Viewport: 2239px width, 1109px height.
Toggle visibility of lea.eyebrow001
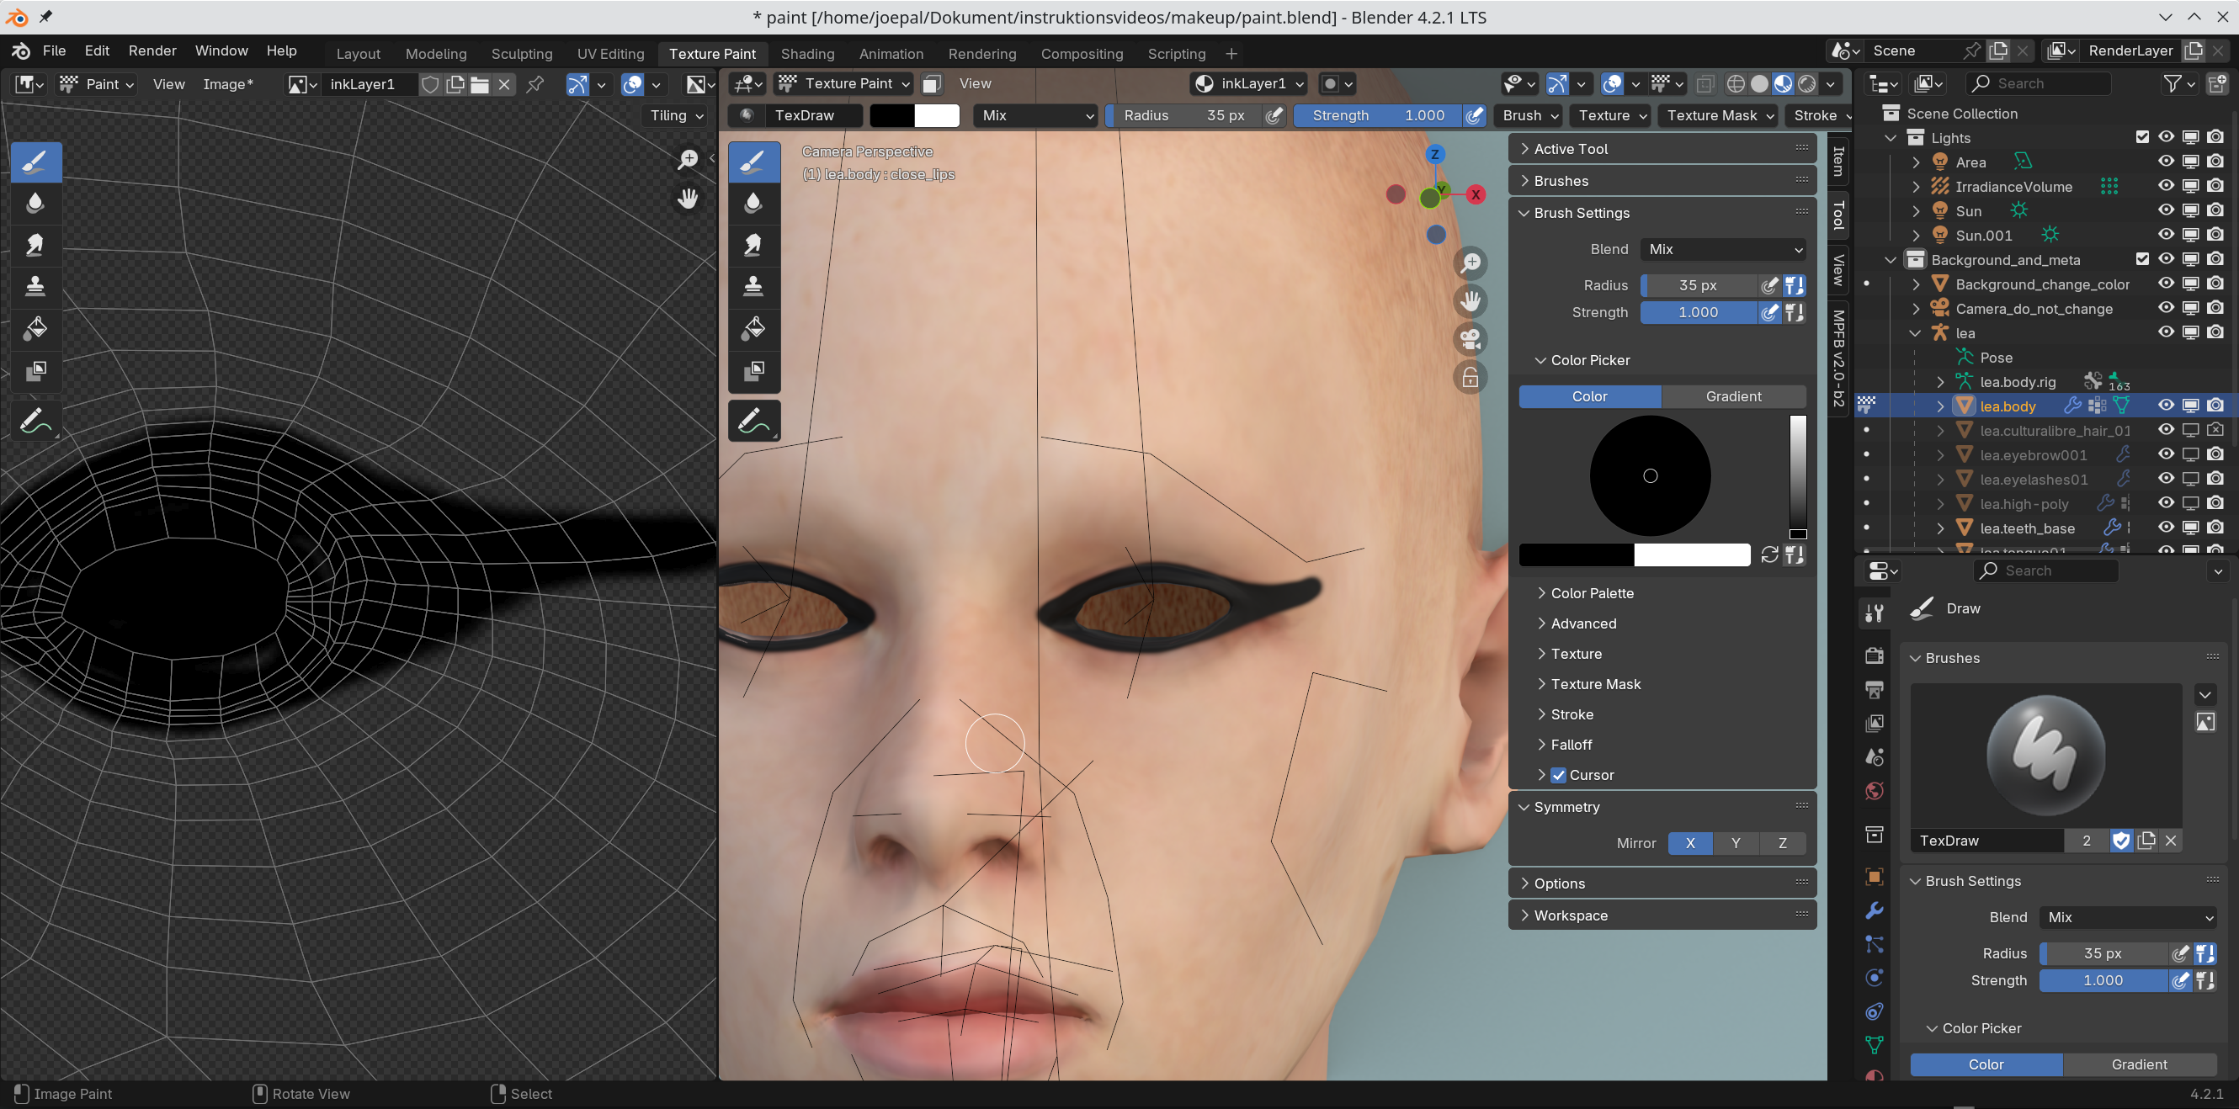[2165, 454]
